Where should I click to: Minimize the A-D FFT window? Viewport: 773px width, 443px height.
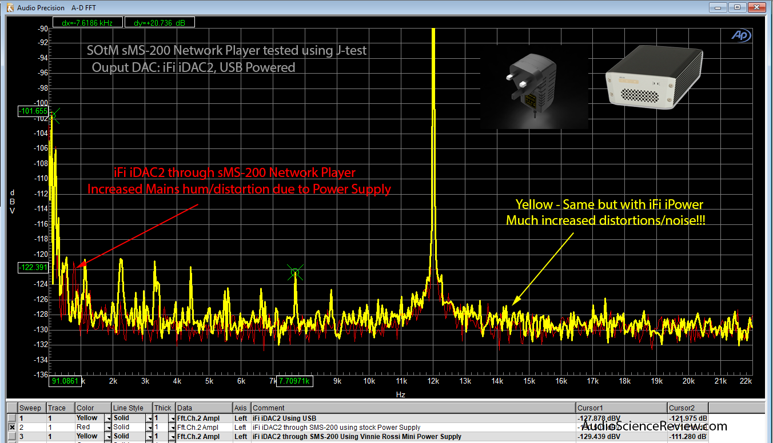(x=719, y=7)
